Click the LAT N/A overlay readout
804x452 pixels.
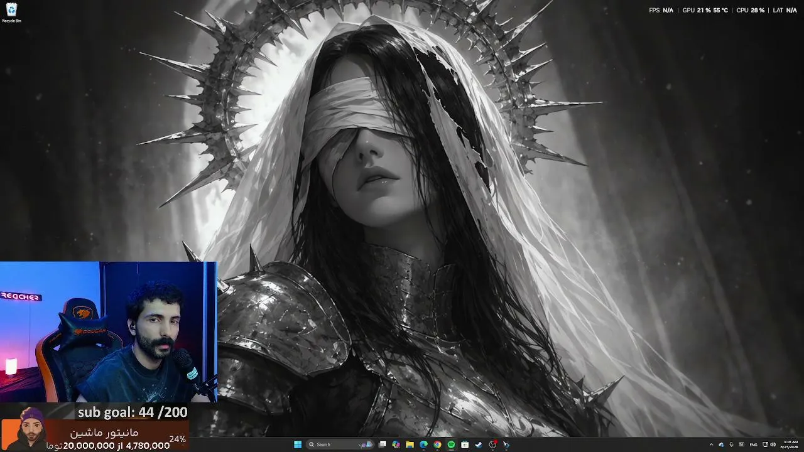tap(785, 10)
